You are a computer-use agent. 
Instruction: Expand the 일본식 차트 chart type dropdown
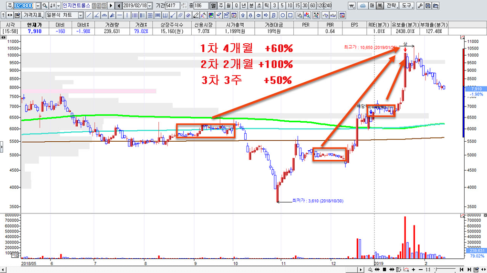point(80,15)
